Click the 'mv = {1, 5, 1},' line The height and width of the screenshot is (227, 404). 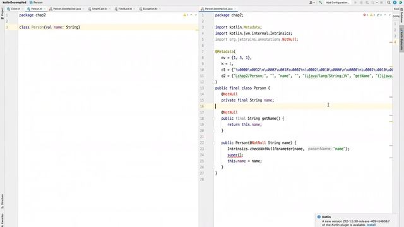[236, 57]
